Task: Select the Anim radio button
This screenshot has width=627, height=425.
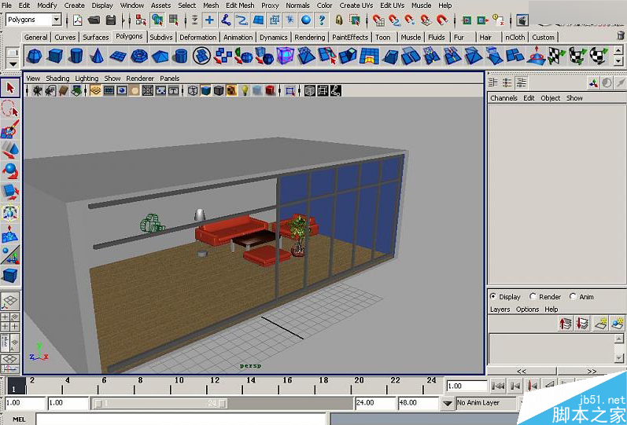Action: pos(572,297)
